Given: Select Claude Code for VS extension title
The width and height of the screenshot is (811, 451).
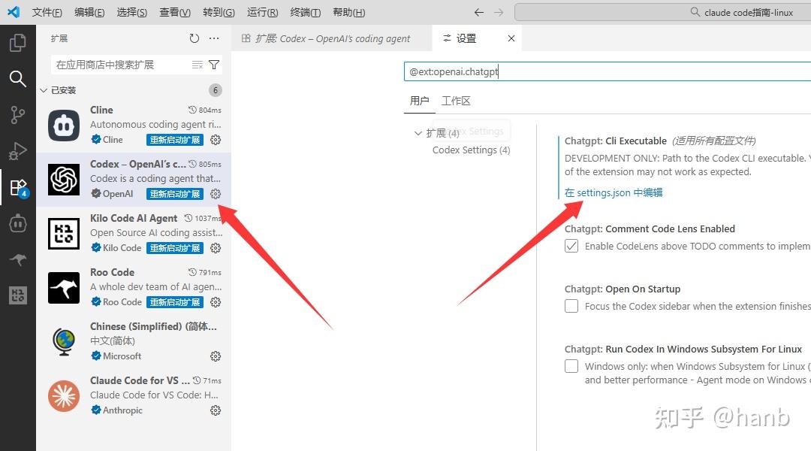Looking at the screenshot, I should (140, 380).
